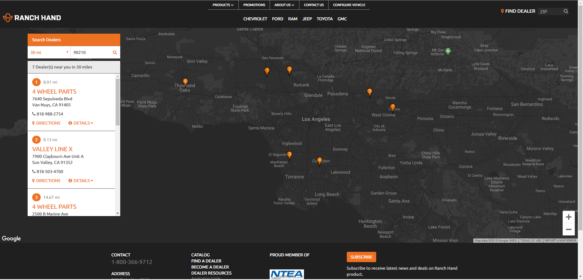Click the orange number 2 dealer badge
Screen dimensions: 583x280
pyautogui.click(x=36, y=140)
